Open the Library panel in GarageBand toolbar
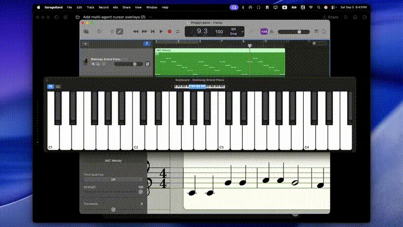The width and height of the screenshot is (403, 227). [x=86, y=32]
